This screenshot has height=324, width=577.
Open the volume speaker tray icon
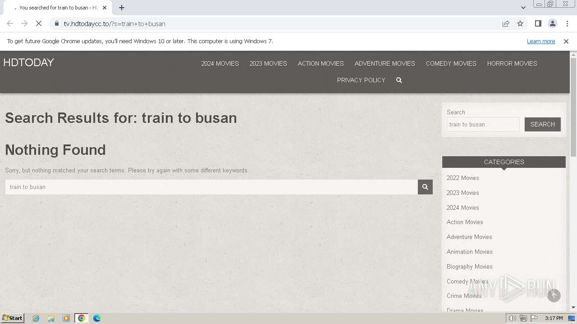point(513,318)
